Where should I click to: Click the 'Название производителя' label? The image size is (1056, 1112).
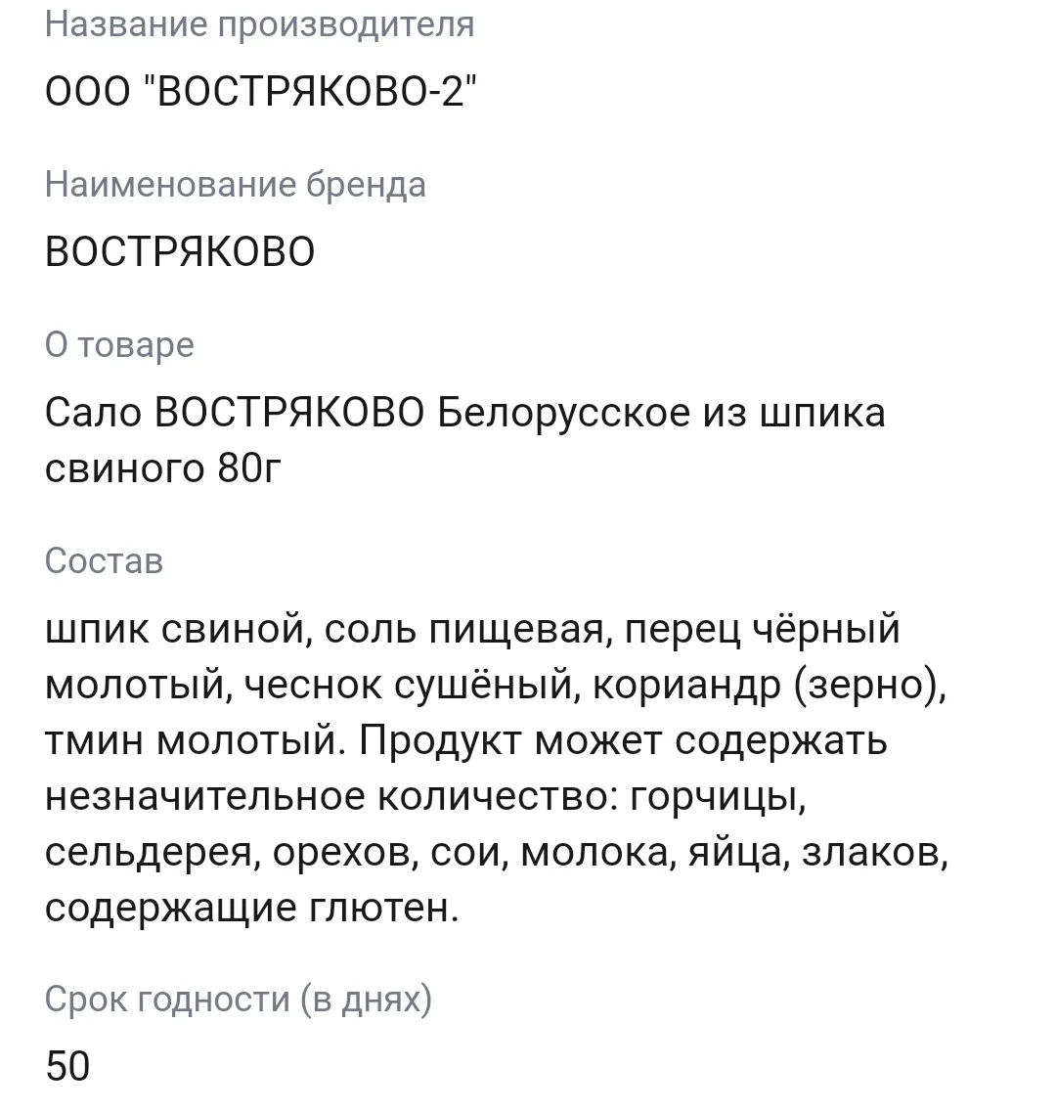coord(259,25)
